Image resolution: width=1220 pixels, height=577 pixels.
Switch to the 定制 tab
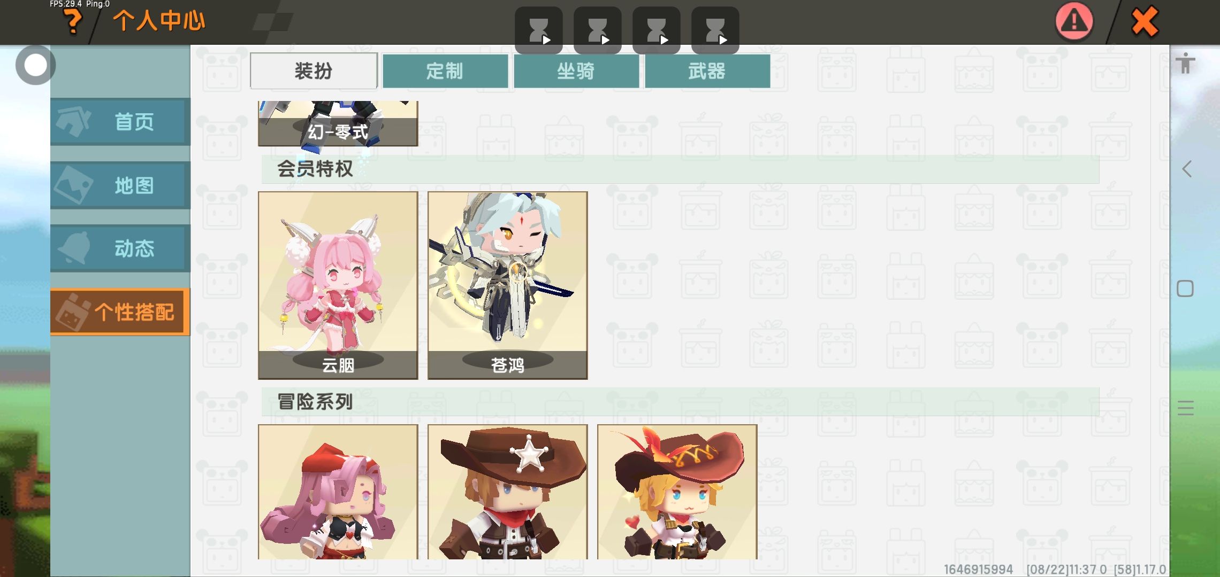click(445, 71)
